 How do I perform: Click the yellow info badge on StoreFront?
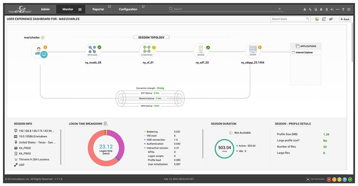154,47
